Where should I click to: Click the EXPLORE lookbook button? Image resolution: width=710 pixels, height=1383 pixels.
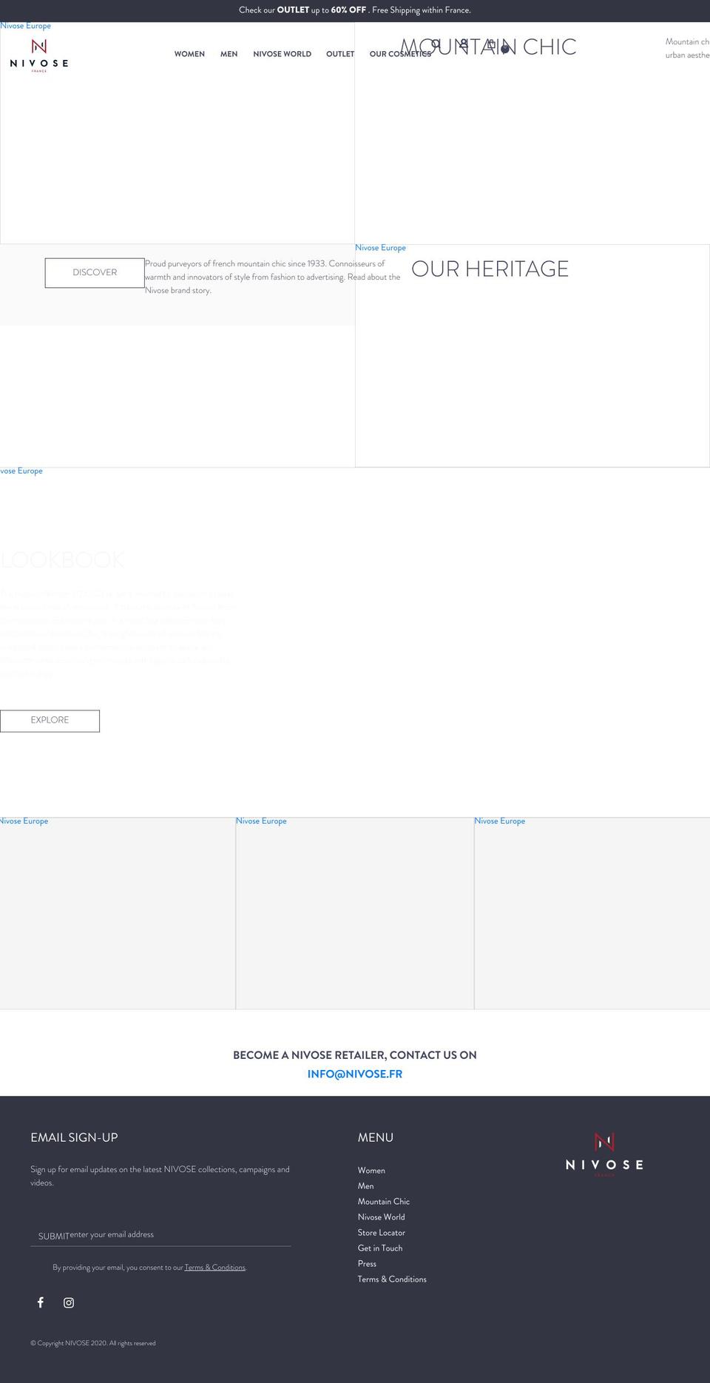pos(50,721)
